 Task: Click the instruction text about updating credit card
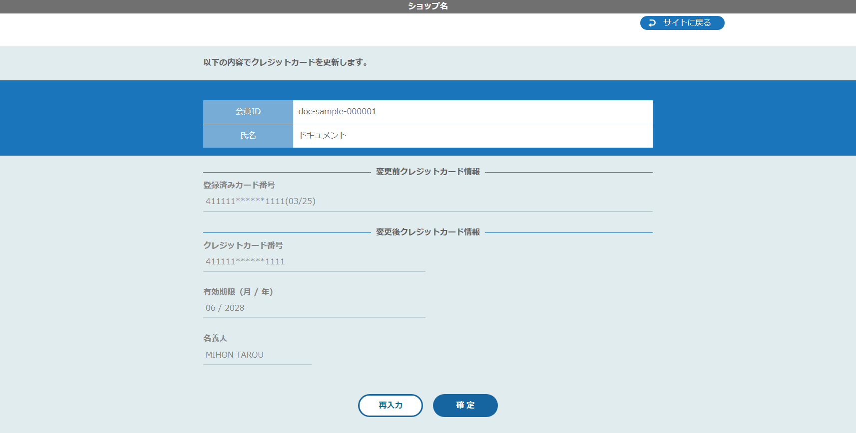point(286,62)
